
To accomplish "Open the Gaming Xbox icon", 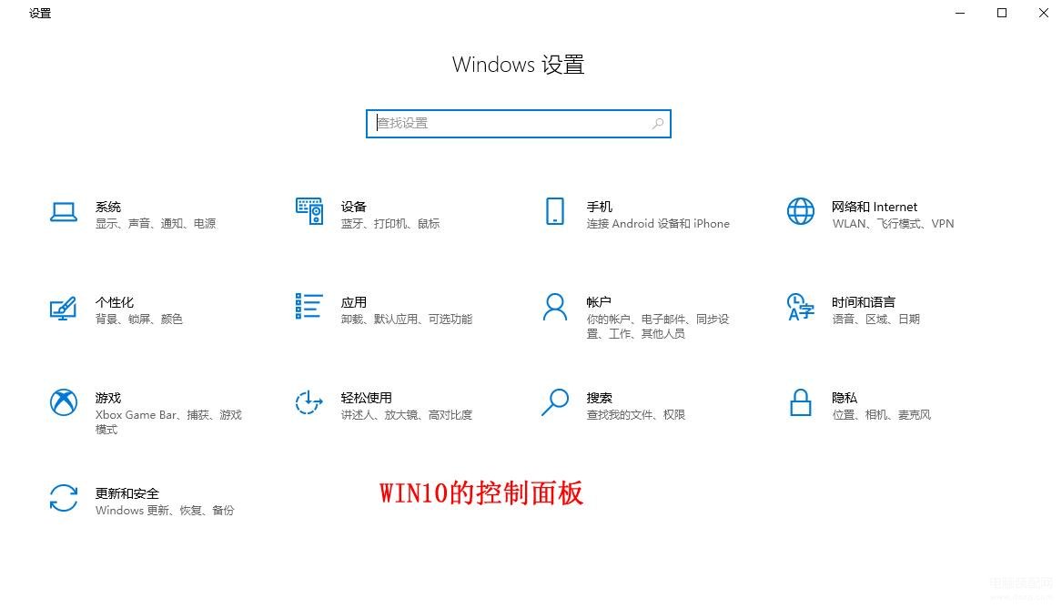I will (64, 402).
